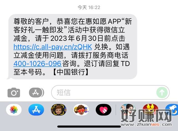This screenshot has height=131, width=178.
Task: Call the 400-1026-096 phone number link
Action: [37, 64]
